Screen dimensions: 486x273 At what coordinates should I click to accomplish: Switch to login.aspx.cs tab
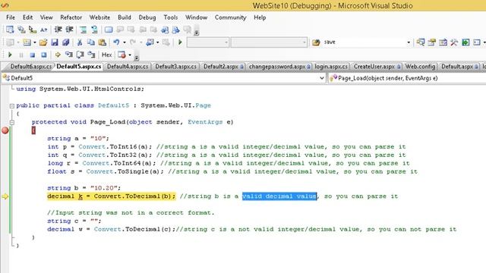coord(331,67)
